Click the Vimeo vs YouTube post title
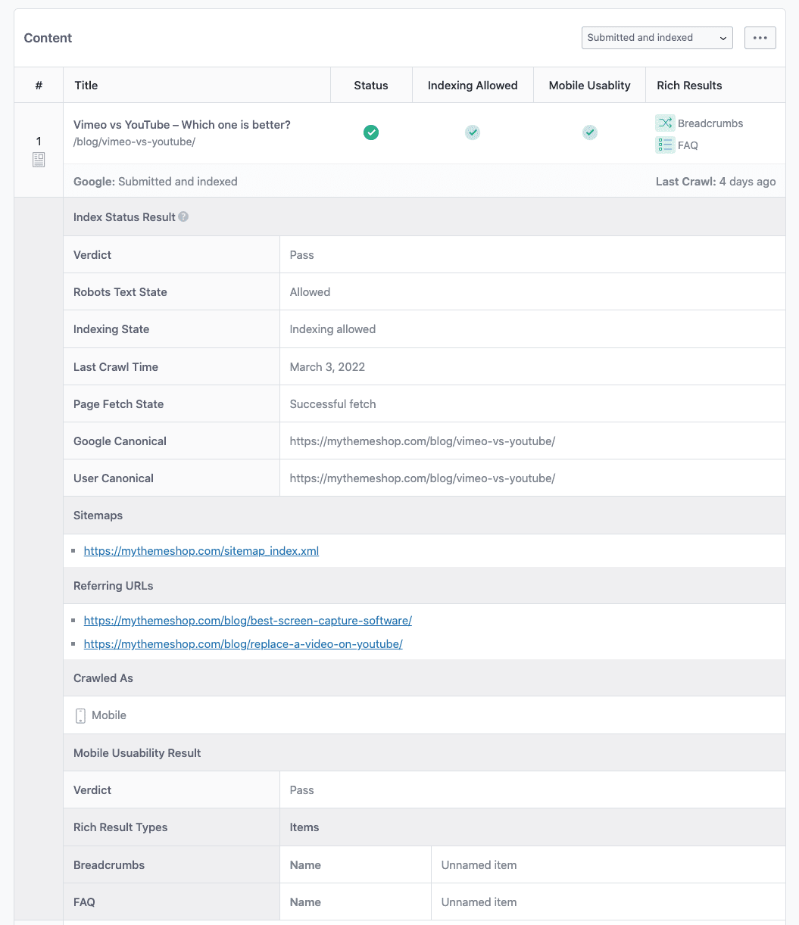The width and height of the screenshot is (799, 925). point(182,123)
